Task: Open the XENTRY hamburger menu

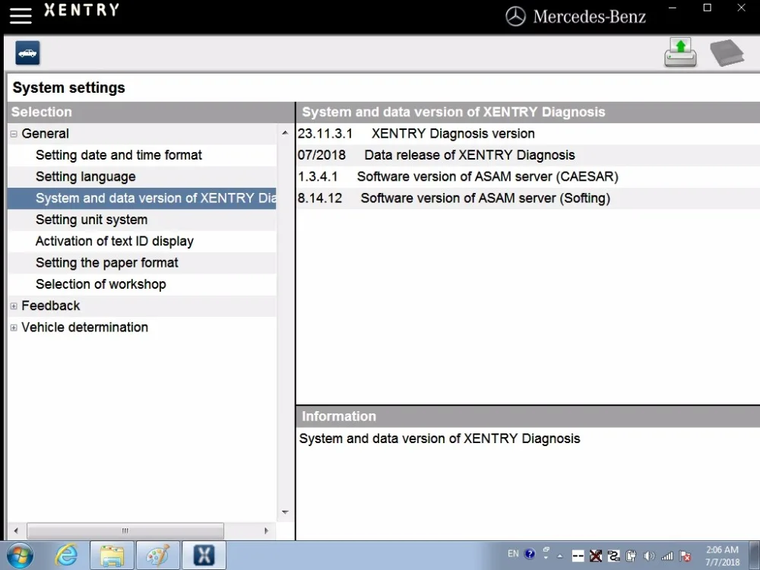Action: [21, 15]
